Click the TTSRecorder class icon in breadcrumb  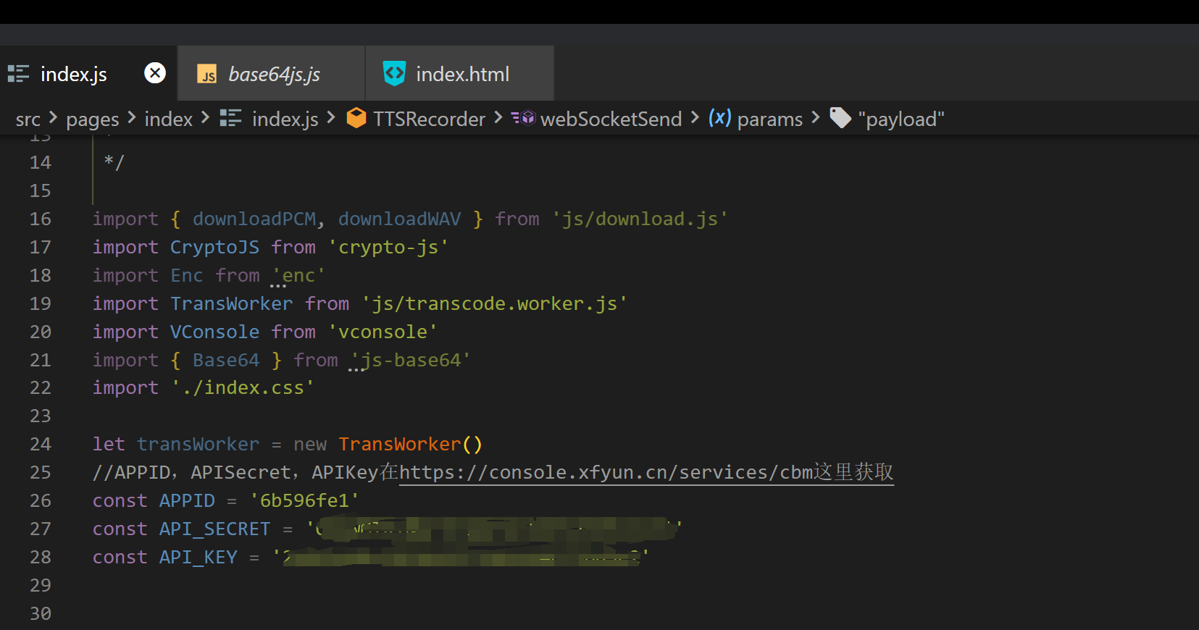[356, 118]
